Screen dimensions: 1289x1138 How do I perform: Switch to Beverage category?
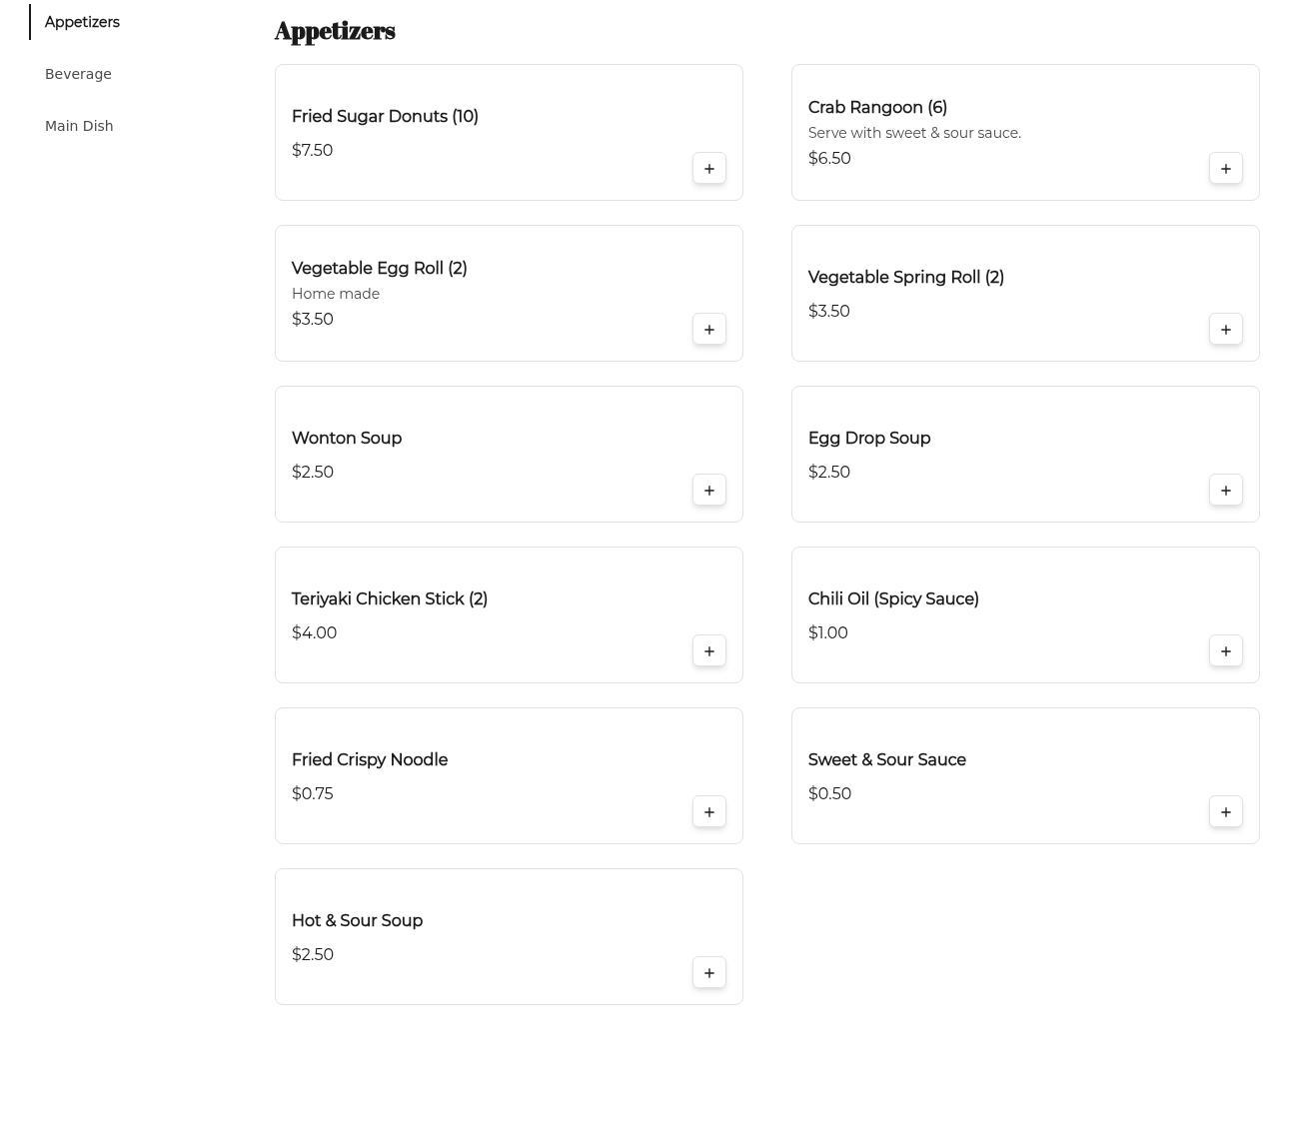tap(78, 74)
